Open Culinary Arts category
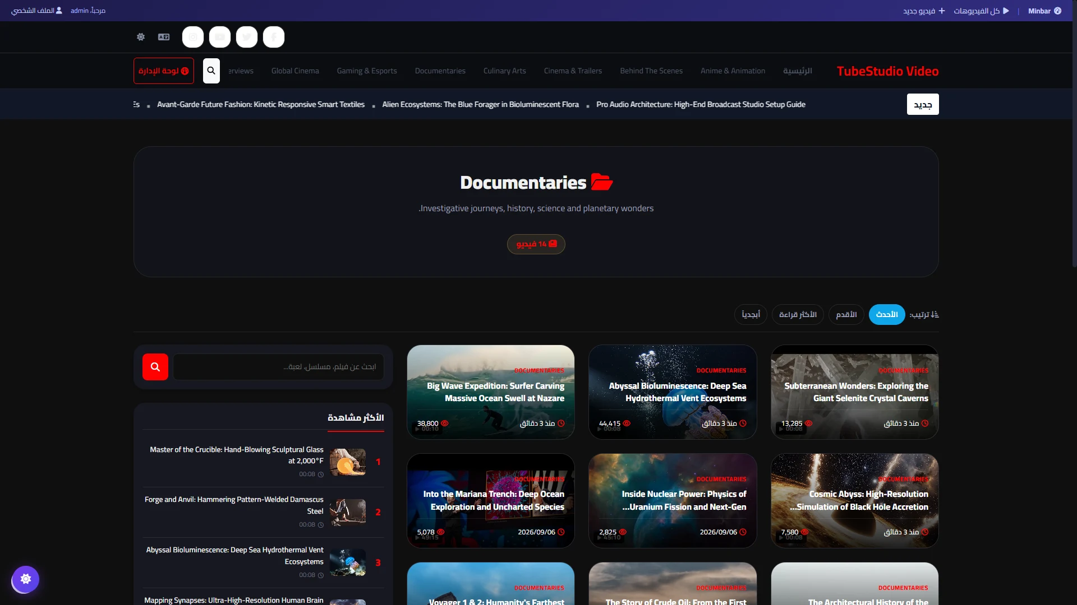 505,71
